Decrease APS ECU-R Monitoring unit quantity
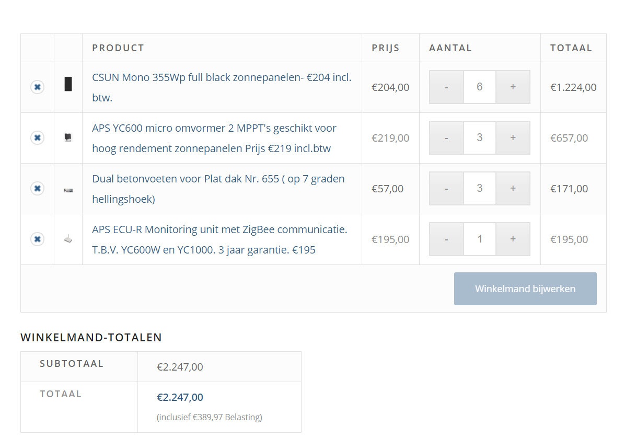The image size is (636, 438). click(x=446, y=239)
